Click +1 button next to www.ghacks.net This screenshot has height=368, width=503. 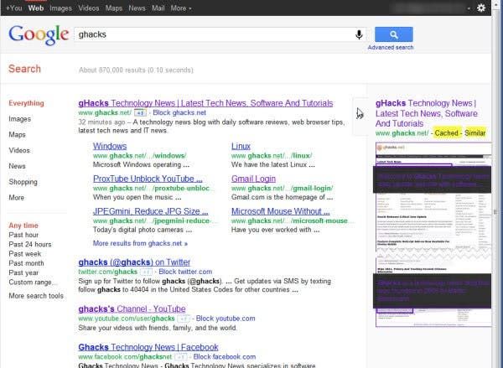(x=140, y=113)
